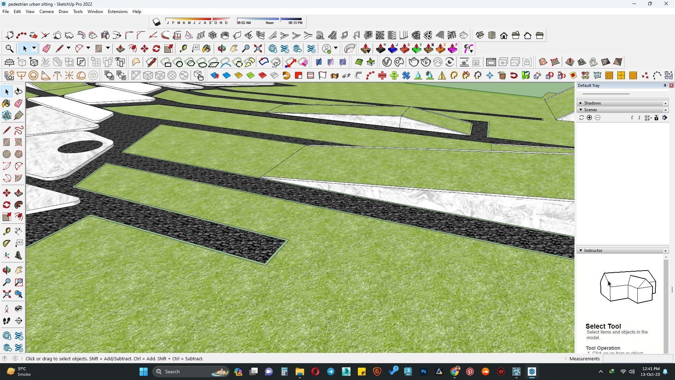The width and height of the screenshot is (675, 380).
Task: Click the Zoom Extents icon
Action: click(x=6, y=294)
